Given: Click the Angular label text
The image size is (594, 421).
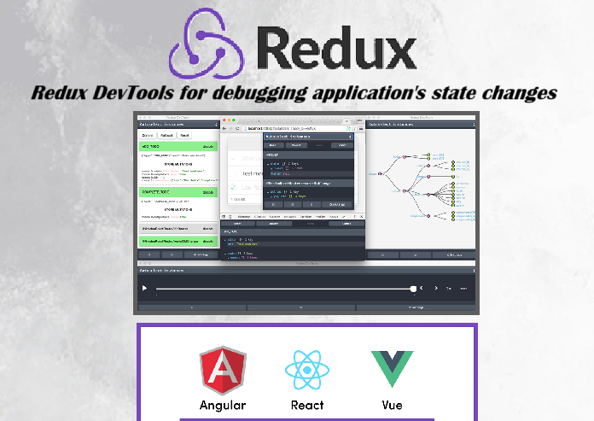Looking at the screenshot, I should (223, 406).
